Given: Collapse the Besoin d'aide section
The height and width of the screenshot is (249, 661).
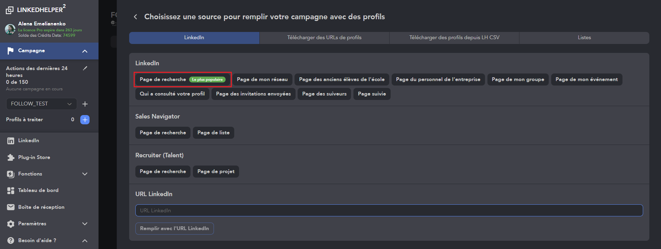Looking at the screenshot, I should pyautogui.click(x=85, y=241).
